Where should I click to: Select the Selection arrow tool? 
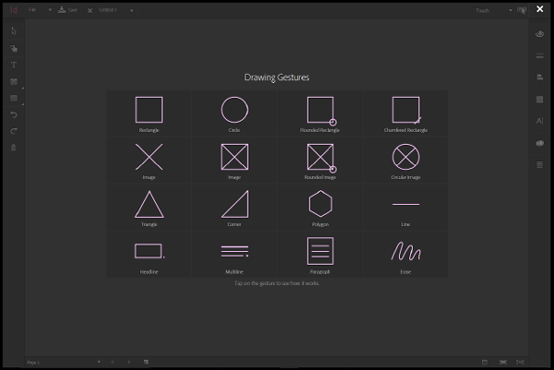click(x=14, y=31)
